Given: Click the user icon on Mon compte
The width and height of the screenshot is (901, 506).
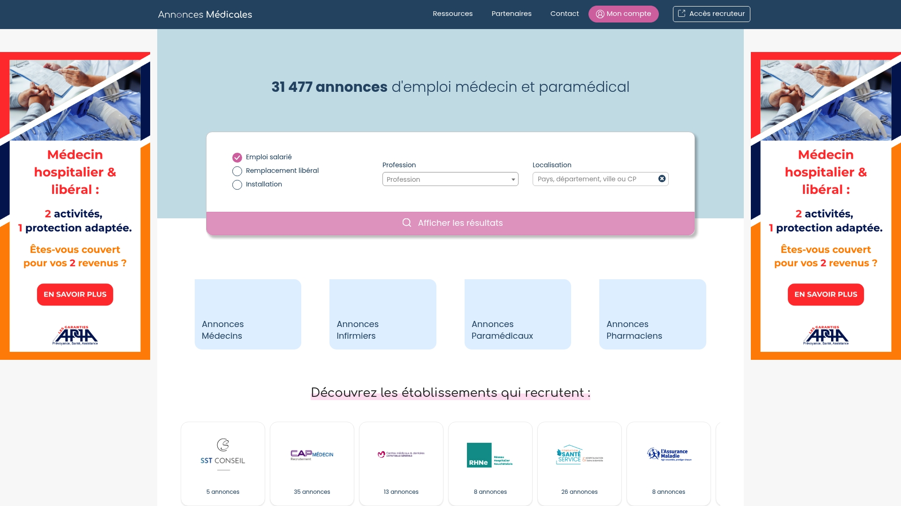Looking at the screenshot, I should click(600, 14).
